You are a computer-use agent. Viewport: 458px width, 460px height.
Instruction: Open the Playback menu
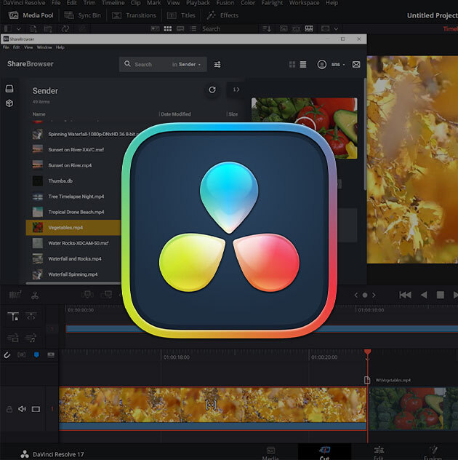click(x=198, y=3)
